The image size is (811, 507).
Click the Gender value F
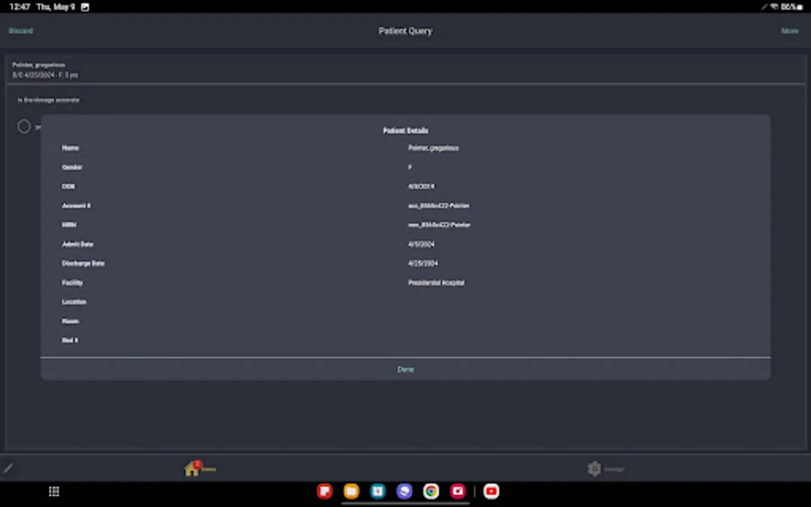pyautogui.click(x=410, y=167)
